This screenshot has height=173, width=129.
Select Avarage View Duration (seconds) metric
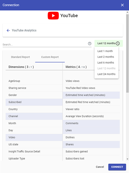[x=91, y=116]
